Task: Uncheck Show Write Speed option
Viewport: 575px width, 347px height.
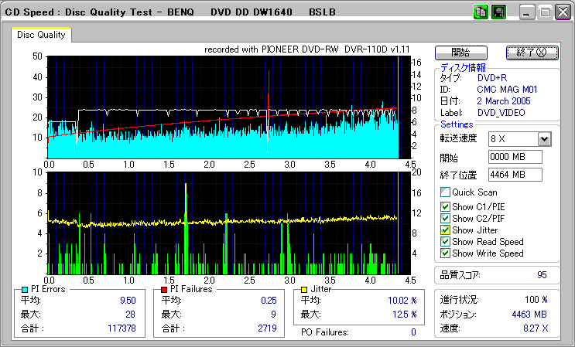Action: (x=445, y=253)
